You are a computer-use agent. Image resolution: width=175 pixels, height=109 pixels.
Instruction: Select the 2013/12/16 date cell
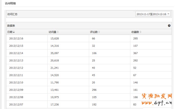(x=16, y=38)
